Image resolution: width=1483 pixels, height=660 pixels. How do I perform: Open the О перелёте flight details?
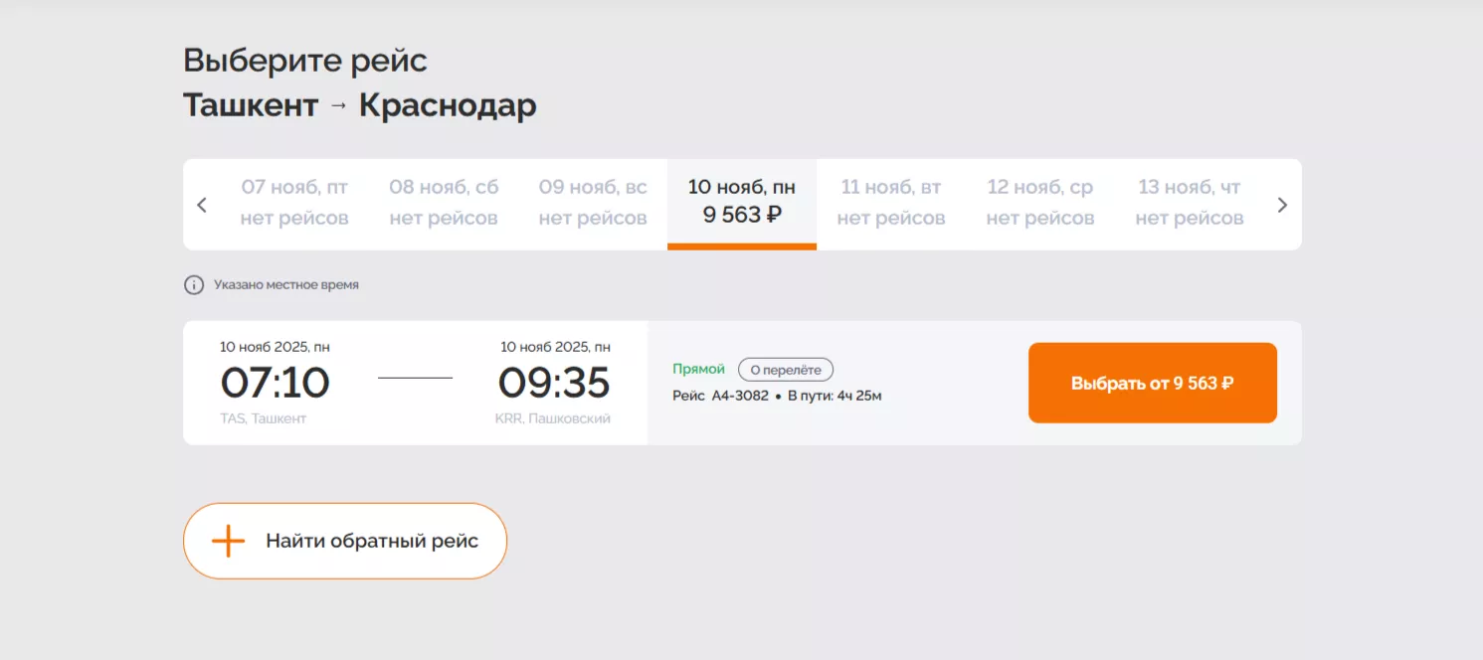tap(786, 370)
